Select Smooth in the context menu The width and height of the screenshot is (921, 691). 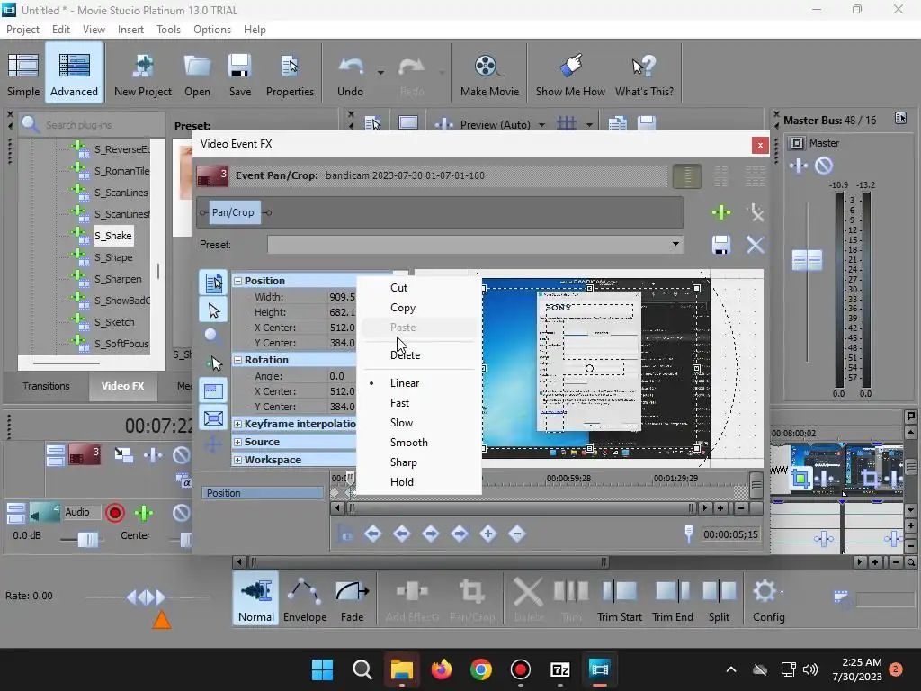(x=409, y=443)
